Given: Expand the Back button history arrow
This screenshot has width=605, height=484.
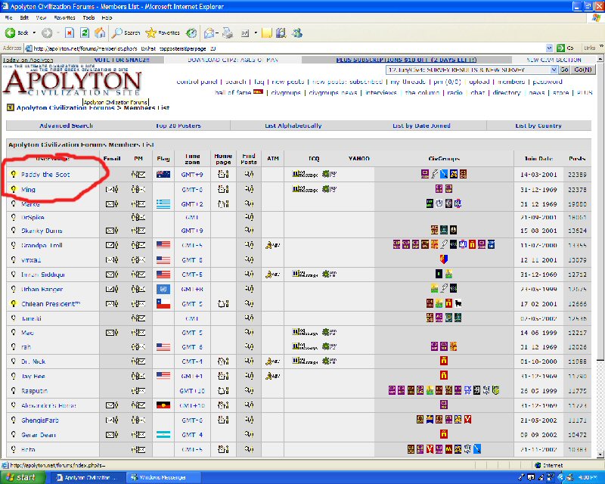Looking at the screenshot, I should coord(34,33).
